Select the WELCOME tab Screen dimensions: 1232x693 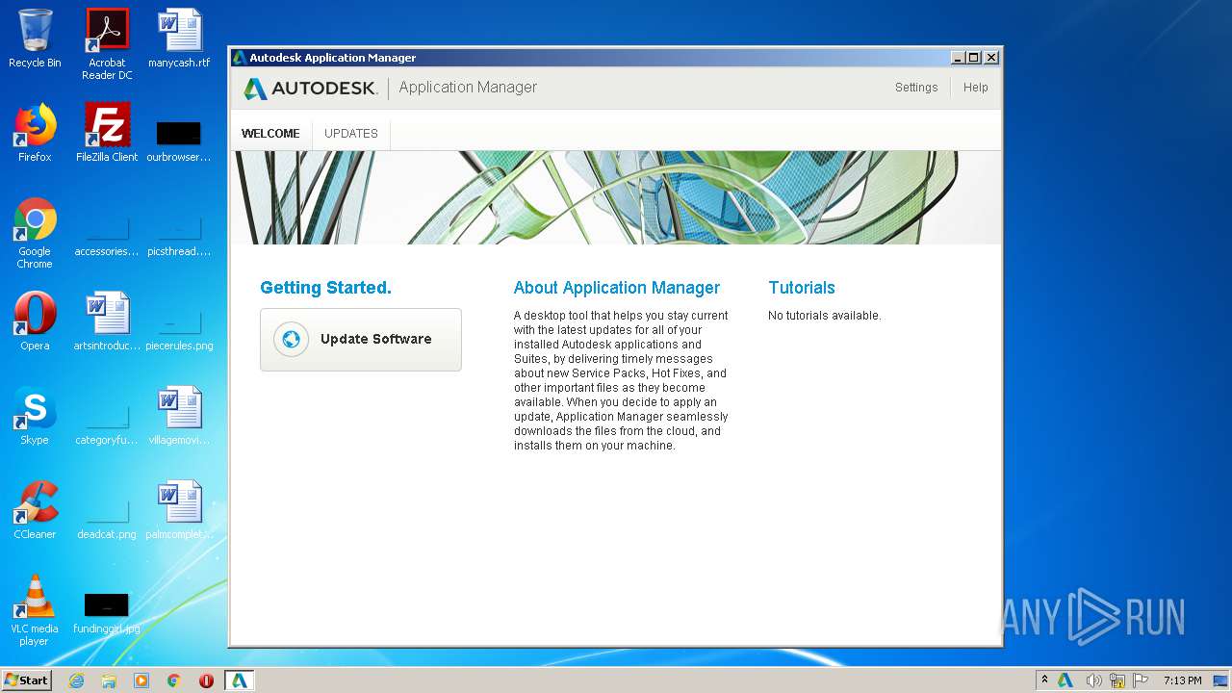(270, 133)
